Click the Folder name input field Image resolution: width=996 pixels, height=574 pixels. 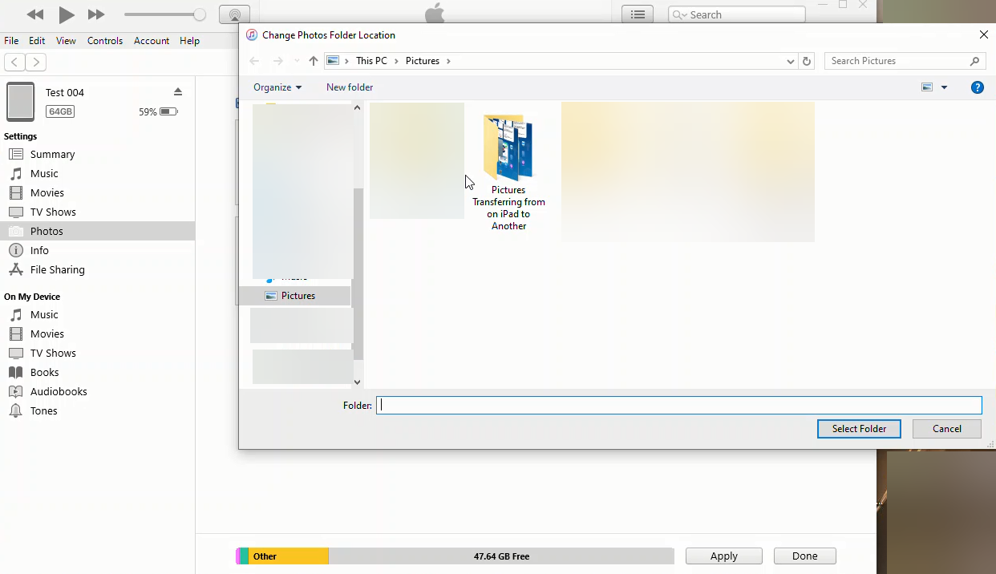[x=678, y=406]
